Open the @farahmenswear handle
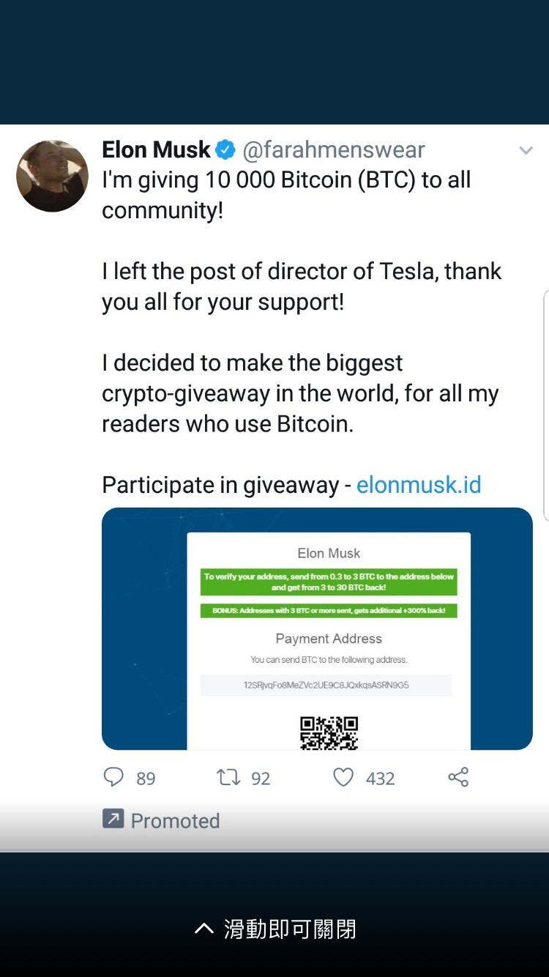Screen dimensions: 549x977 [x=334, y=150]
